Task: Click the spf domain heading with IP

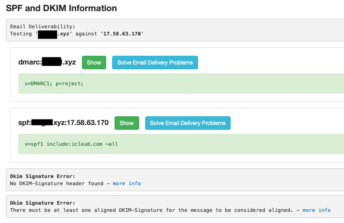Action: coord(63,123)
